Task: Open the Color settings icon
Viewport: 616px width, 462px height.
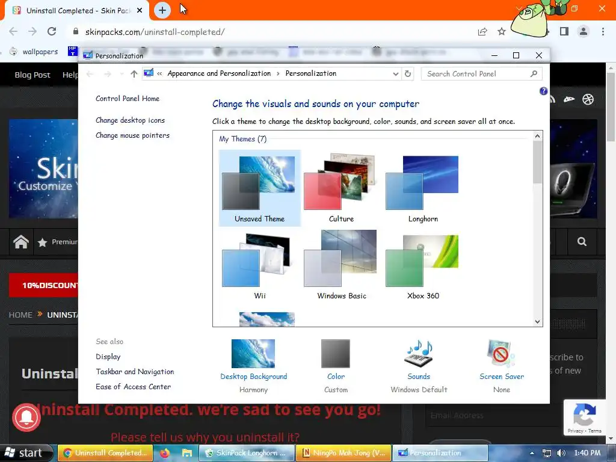Action: point(336,353)
